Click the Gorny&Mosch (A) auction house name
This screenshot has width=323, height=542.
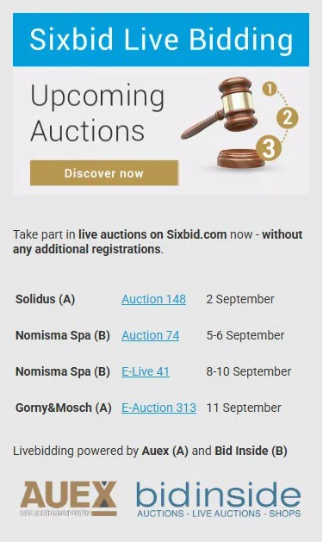(x=64, y=408)
